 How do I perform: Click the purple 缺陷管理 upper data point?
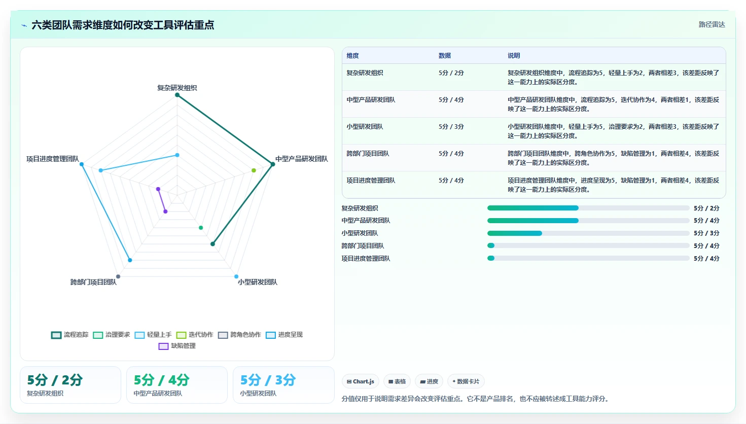click(158, 189)
